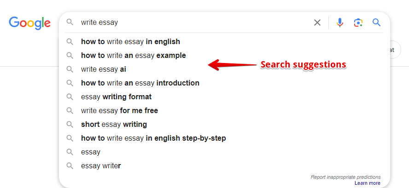Choose the 'essay writing format' suggestion
409x188 pixels.
pyautogui.click(x=116, y=97)
